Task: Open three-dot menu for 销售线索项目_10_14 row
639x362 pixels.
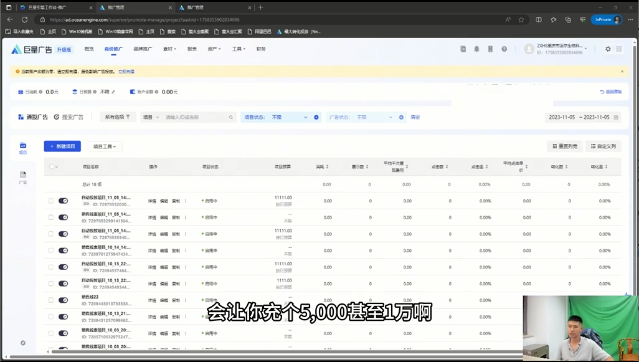Action: pyautogui.click(x=186, y=250)
